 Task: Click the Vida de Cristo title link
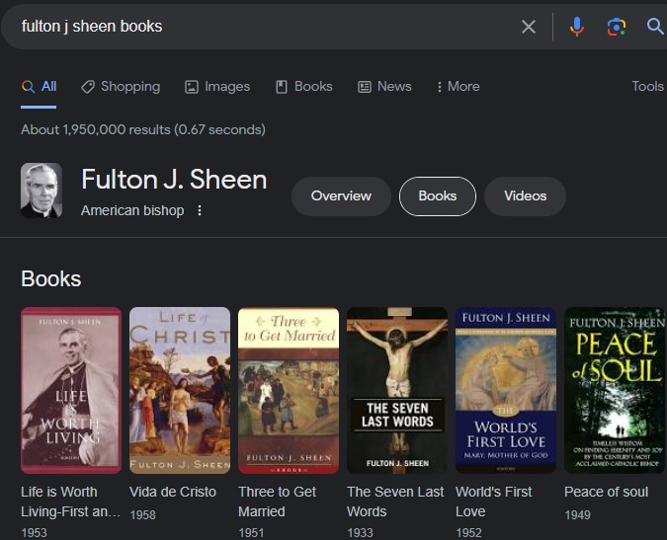click(173, 492)
